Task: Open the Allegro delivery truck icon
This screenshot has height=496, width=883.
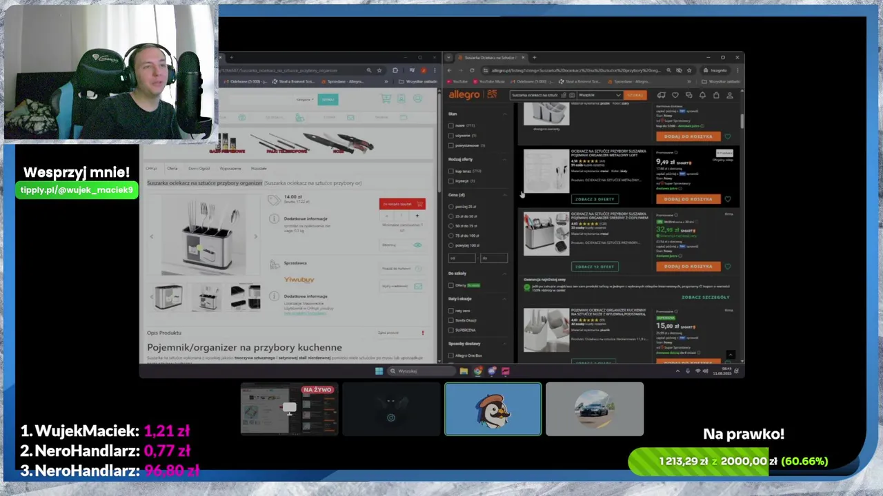Action: tap(662, 95)
